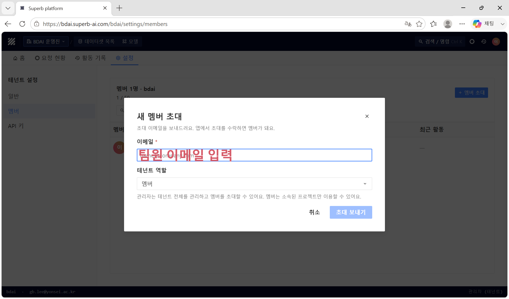This screenshot has height=299, width=509.
Task: Click the browser profile icon
Action: pyautogui.click(x=448, y=24)
